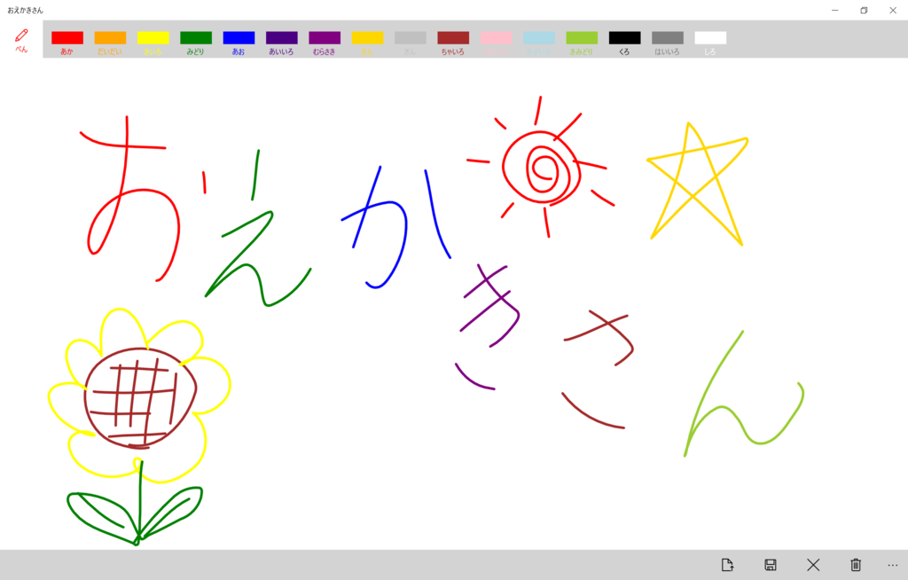This screenshot has width=908, height=580.
Task: Open more options via the ellipsis icon
Action: pyautogui.click(x=892, y=565)
